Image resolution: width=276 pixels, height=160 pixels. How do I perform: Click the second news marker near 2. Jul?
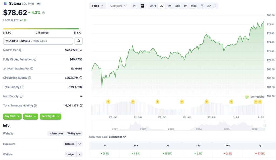pos(260,102)
